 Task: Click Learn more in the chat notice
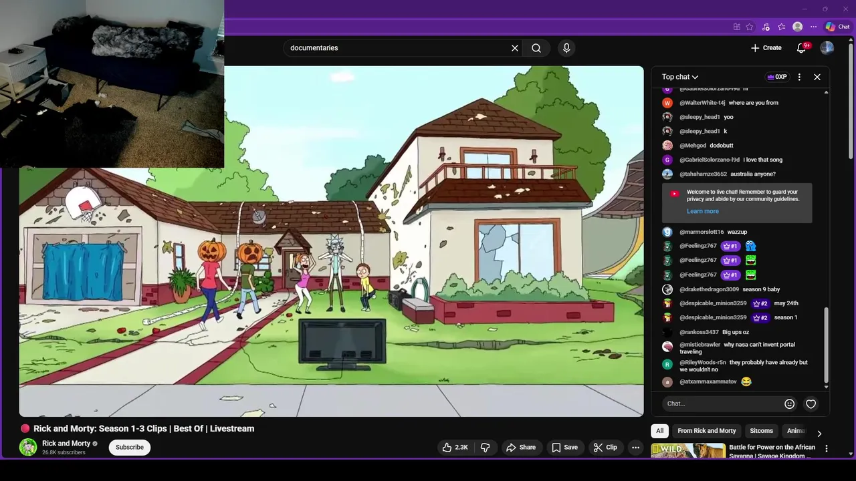click(703, 211)
